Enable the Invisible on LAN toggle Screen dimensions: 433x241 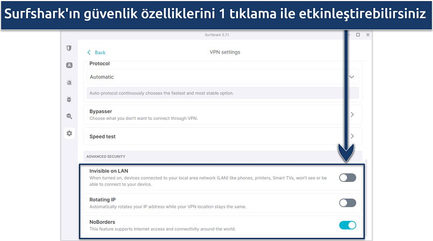pos(347,178)
